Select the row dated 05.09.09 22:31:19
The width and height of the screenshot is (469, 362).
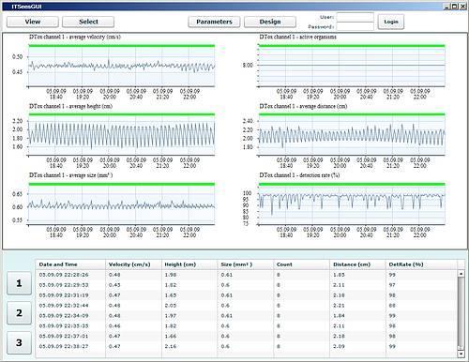(247, 295)
